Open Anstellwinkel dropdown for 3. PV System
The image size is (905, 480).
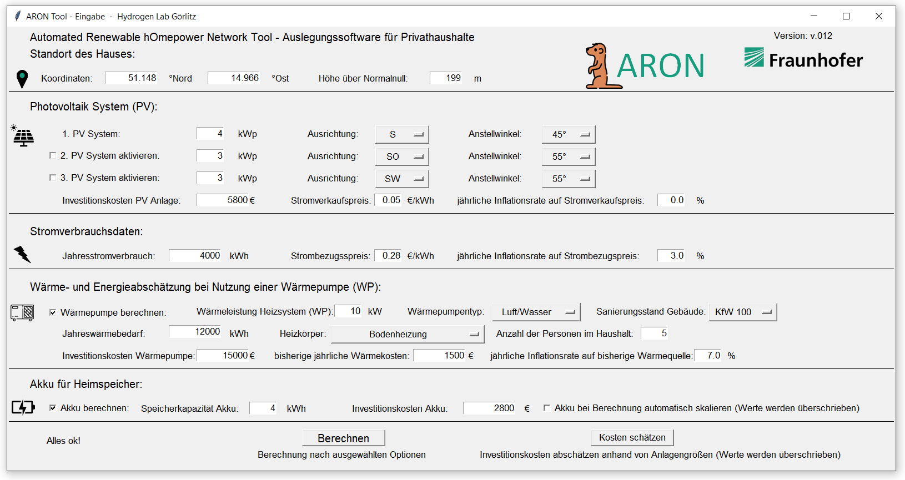[569, 179]
